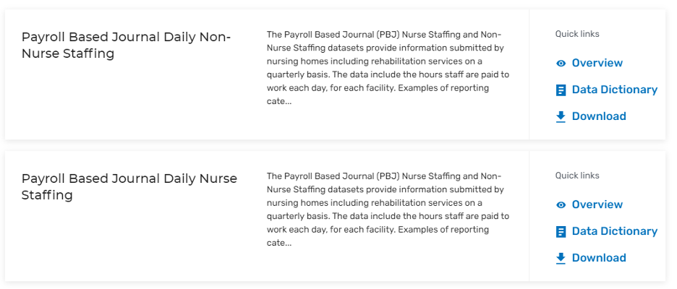Click the download arrow icon for Non-Nurse Staffing
This screenshot has height=289, width=677.
pyautogui.click(x=561, y=116)
